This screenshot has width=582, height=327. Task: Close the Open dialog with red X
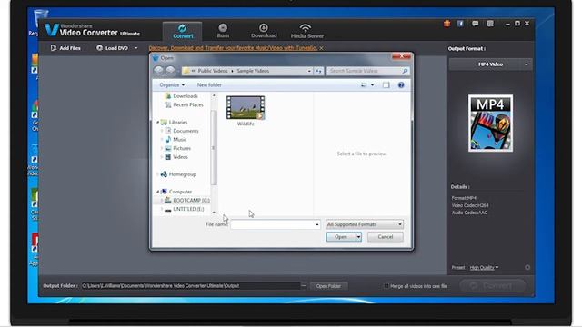click(x=401, y=56)
